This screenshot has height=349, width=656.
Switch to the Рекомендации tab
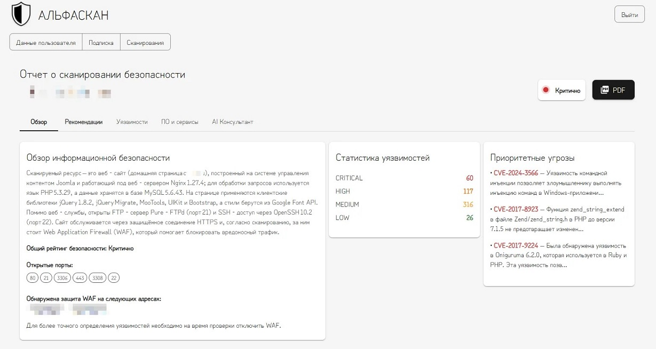84,122
